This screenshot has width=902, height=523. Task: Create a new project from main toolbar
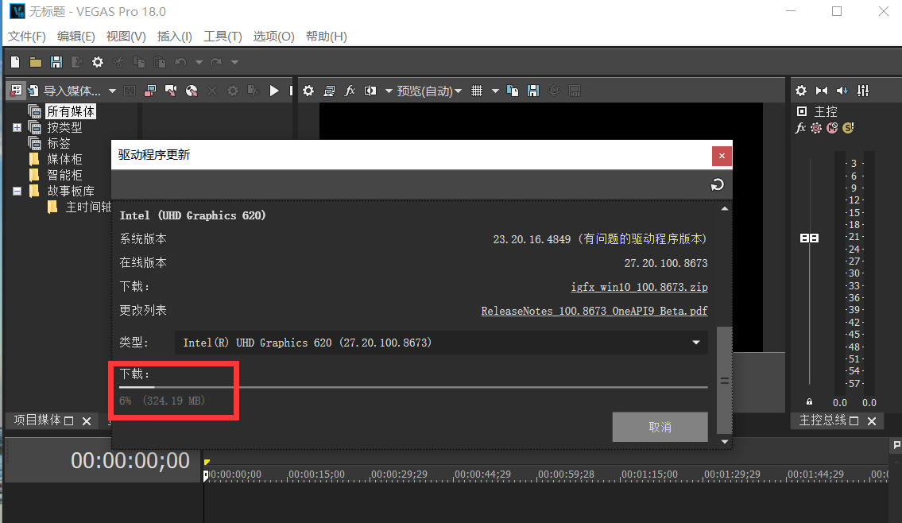tap(16, 61)
